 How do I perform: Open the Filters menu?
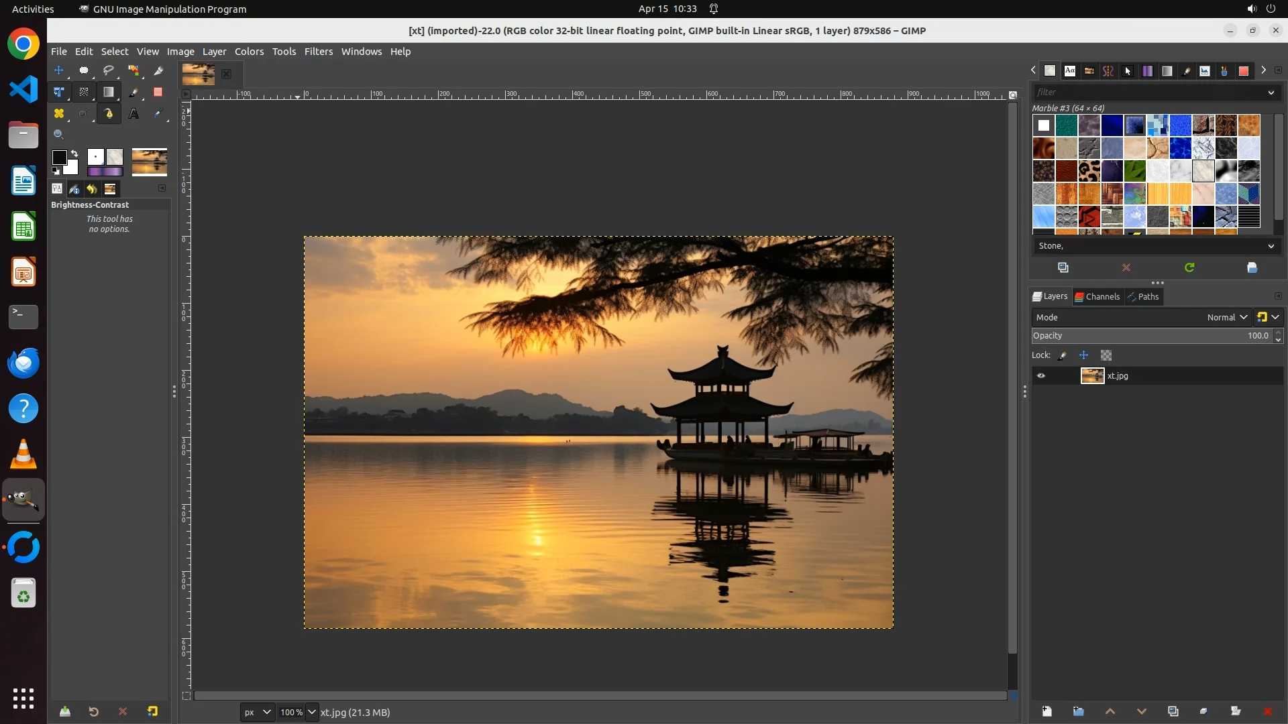tap(318, 52)
